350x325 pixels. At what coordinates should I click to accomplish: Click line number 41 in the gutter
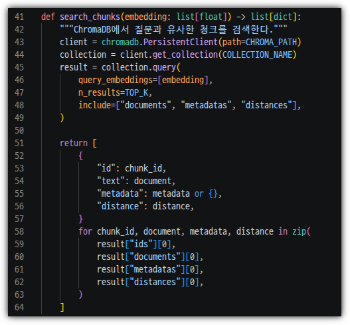[x=19, y=17]
